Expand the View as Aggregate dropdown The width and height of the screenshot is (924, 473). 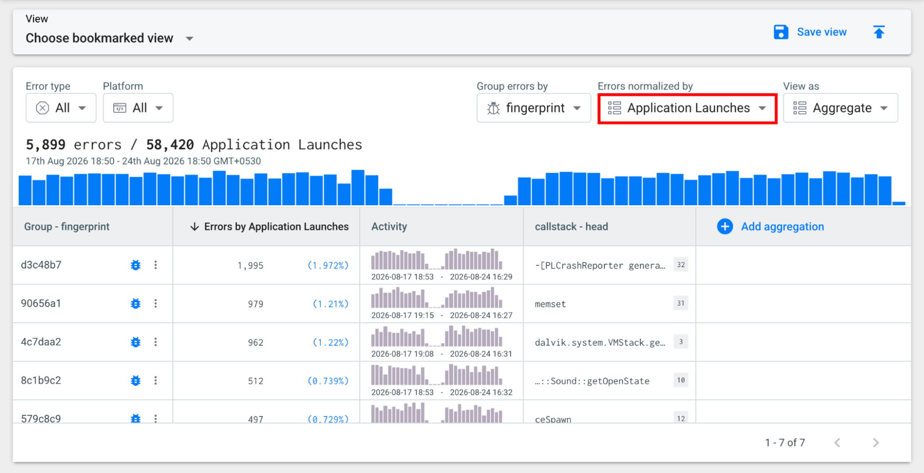(x=840, y=108)
